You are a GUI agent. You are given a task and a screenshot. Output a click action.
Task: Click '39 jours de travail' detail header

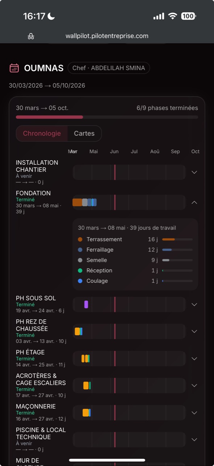152,228
